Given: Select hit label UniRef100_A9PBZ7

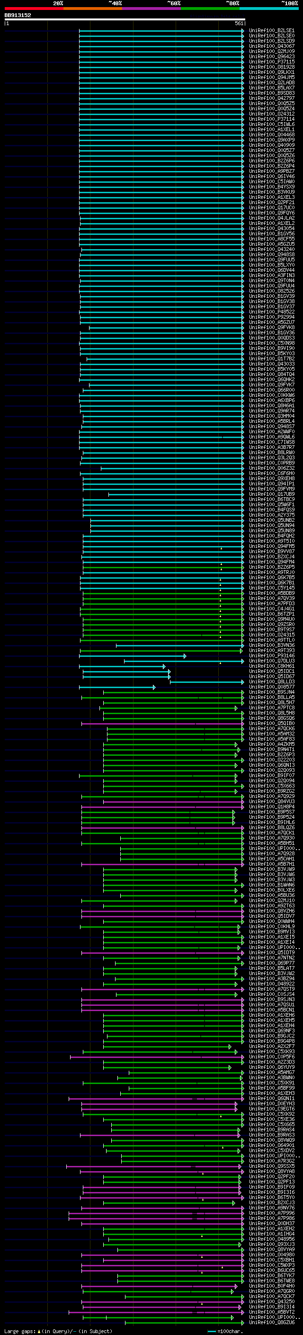Looking at the screenshot, I should coord(272,171).
